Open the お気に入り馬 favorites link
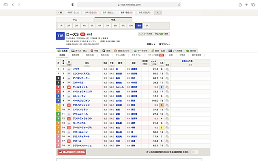The image size is (258, 161). pos(187,61)
